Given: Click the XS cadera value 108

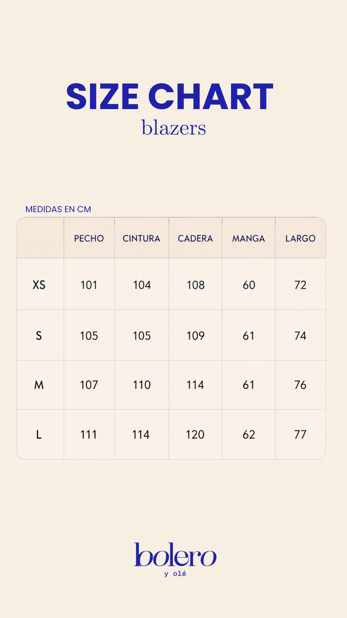Looking at the screenshot, I should 196,285.
